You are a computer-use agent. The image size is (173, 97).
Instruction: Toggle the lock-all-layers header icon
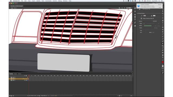[x=26, y=76]
